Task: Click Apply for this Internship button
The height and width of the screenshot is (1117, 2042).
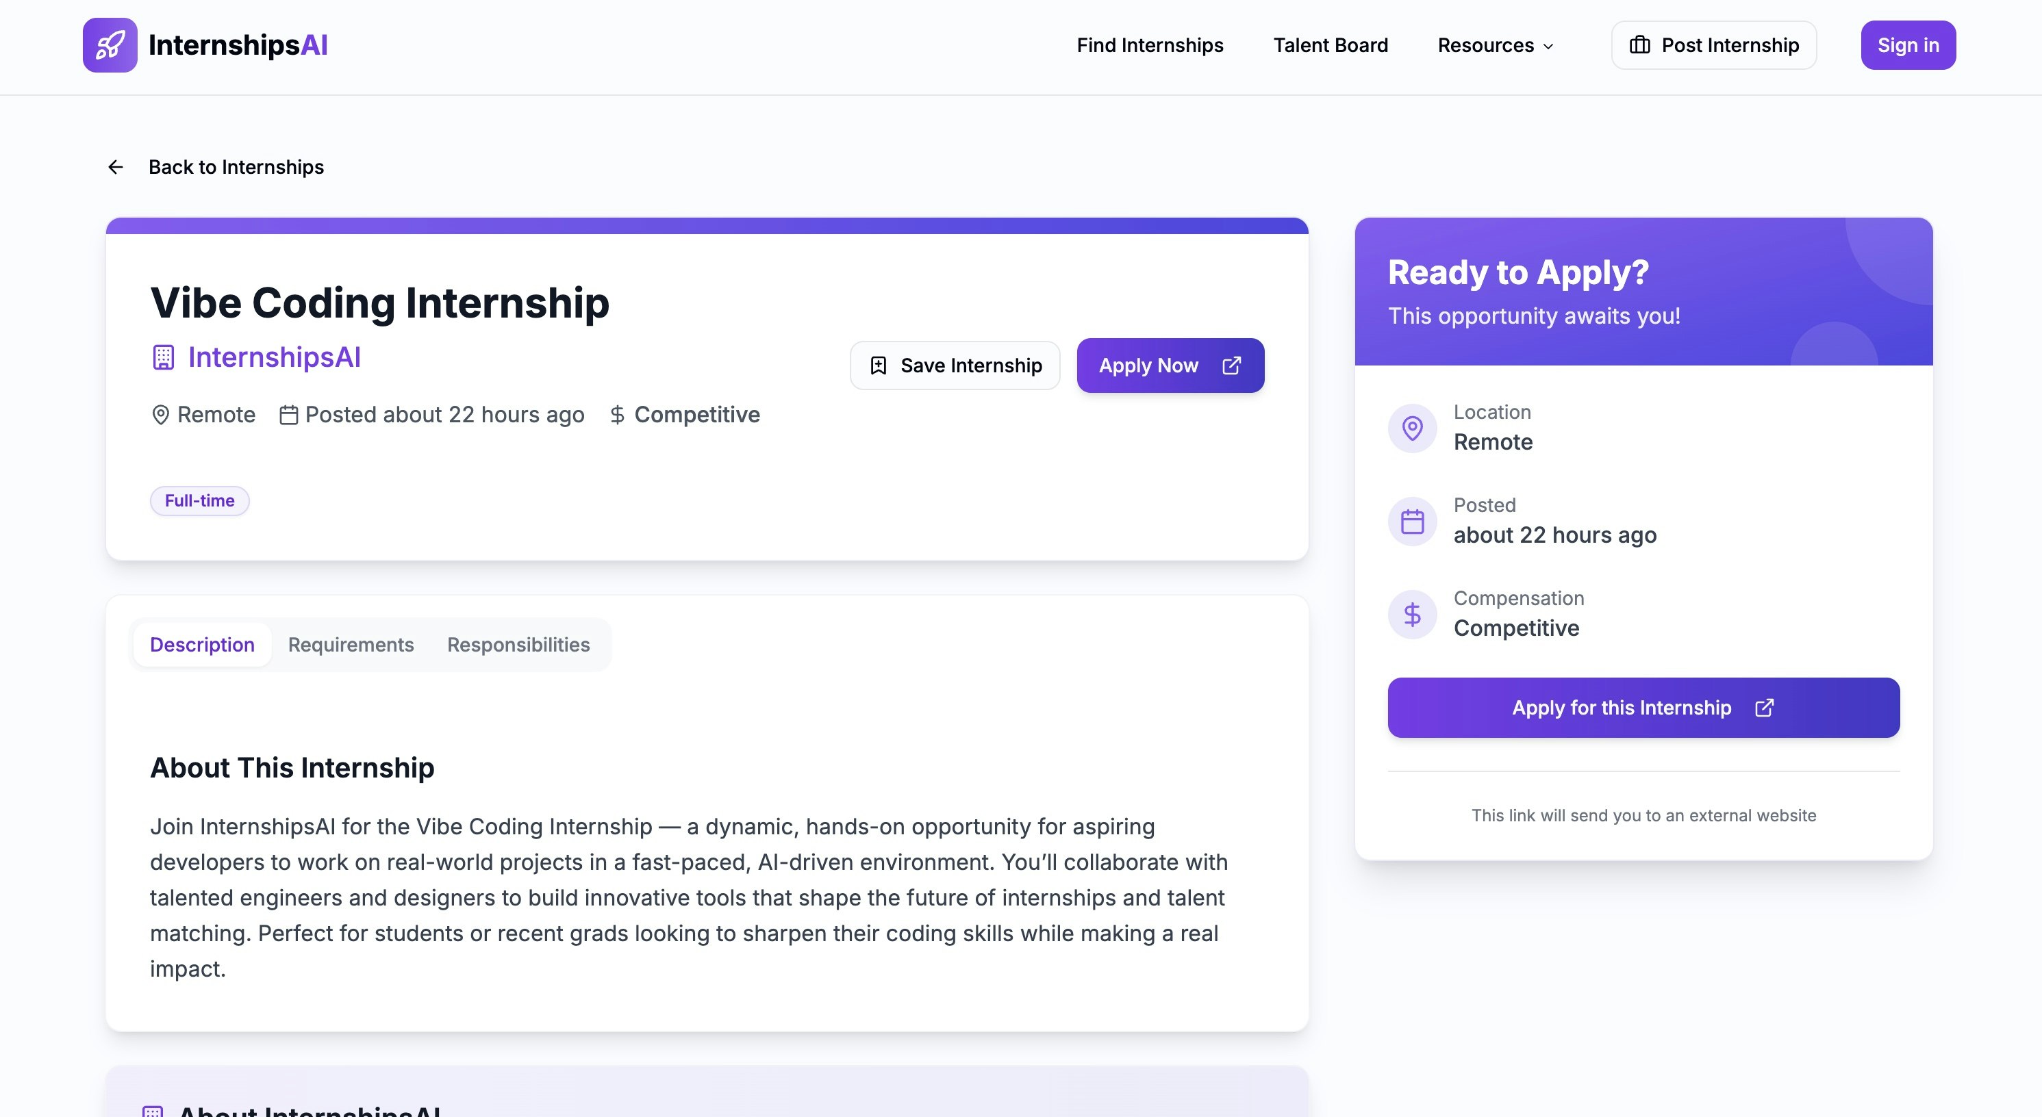Action: coord(1621,708)
